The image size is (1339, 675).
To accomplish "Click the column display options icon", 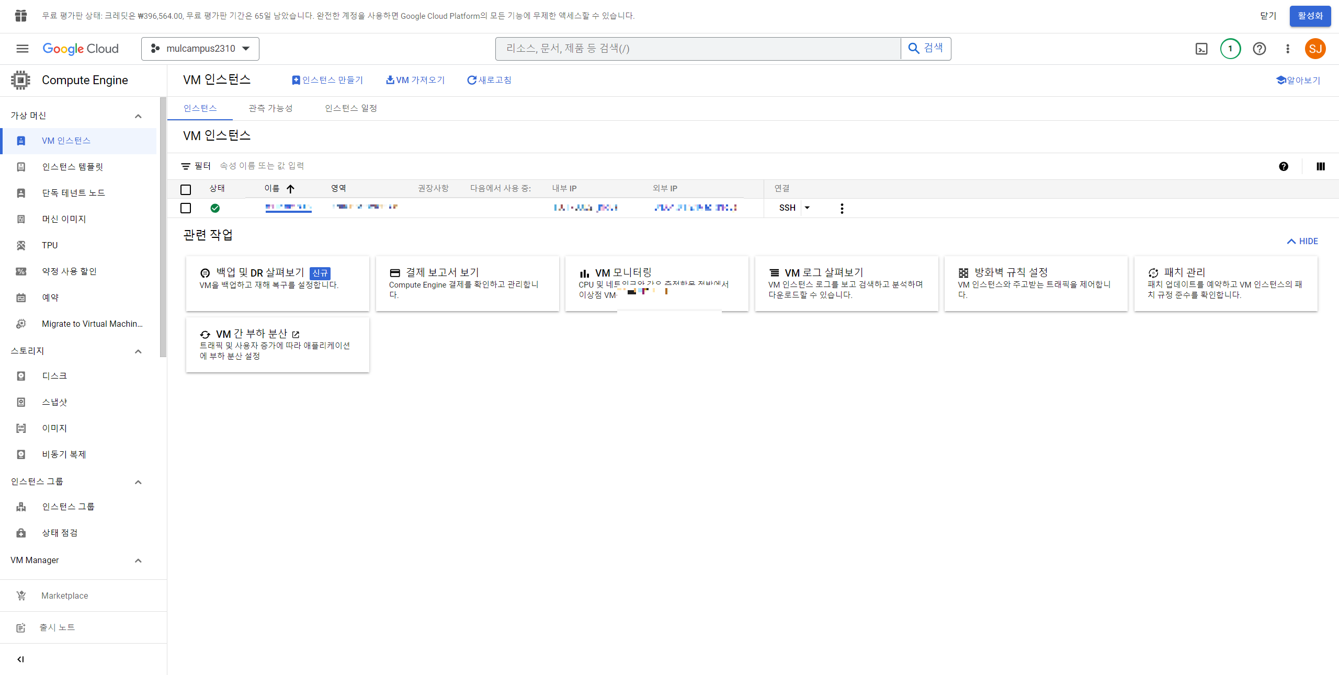I will pos(1320,166).
